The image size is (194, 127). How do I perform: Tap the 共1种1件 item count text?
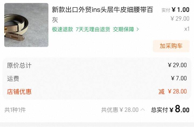coord(15,110)
